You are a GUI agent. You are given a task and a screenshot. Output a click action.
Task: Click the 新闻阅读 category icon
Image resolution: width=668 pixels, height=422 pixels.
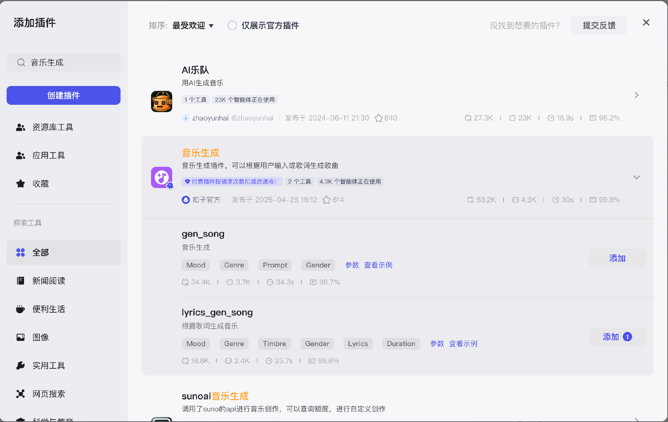point(20,281)
